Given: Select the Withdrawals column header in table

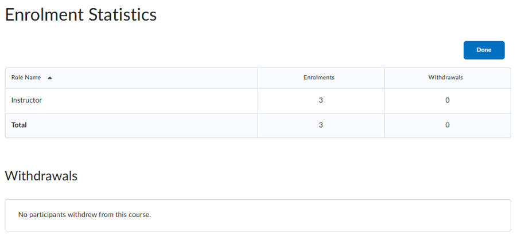Looking at the screenshot, I should (x=445, y=77).
